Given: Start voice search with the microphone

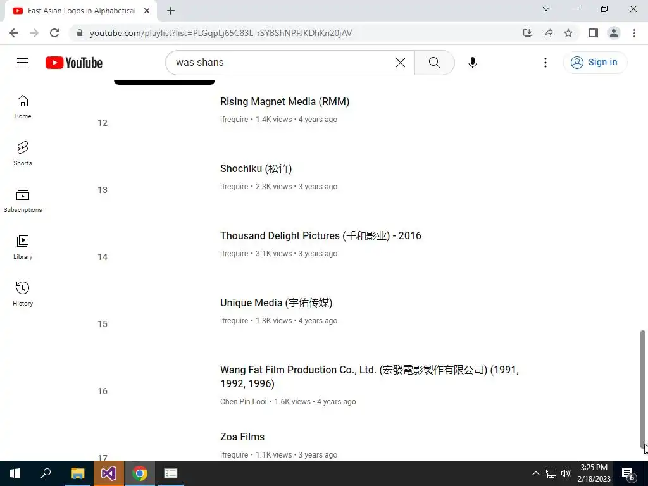Looking at the screenshot, I should pos(472,63).
